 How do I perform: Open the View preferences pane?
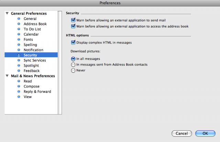[x=27, y=97]
